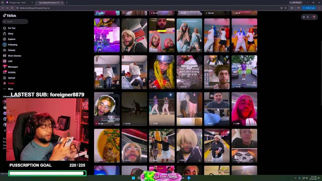The image size is (322, 181).
Task: Expand the More menu in sidebar
Action: (x=8, y=89)
